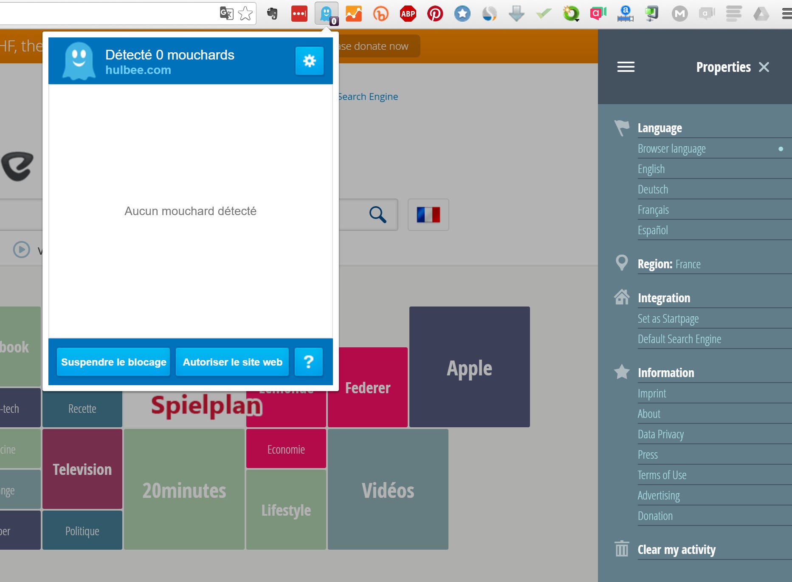Open the Evernote elephant extension
The width and height of the screenshot is (792, 582).
coord(272,14)
